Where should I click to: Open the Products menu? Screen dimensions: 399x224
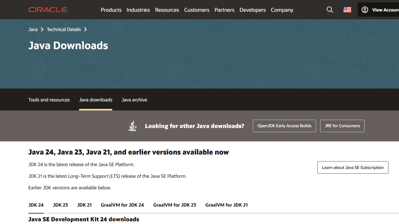111,10
